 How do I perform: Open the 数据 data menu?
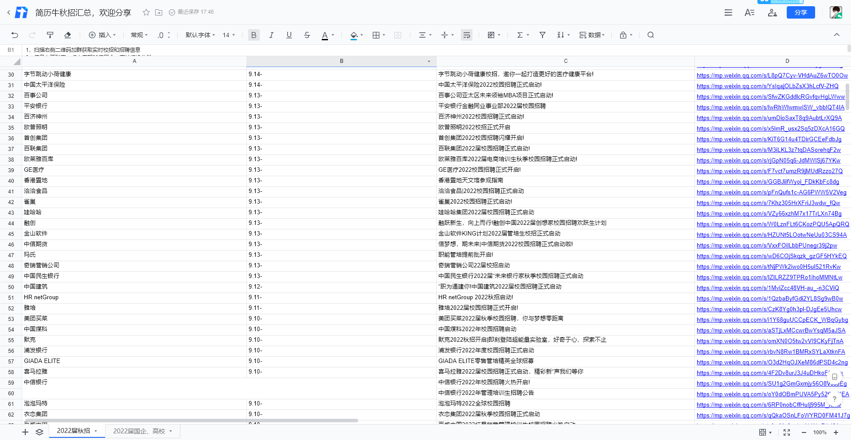pos(592,35)
